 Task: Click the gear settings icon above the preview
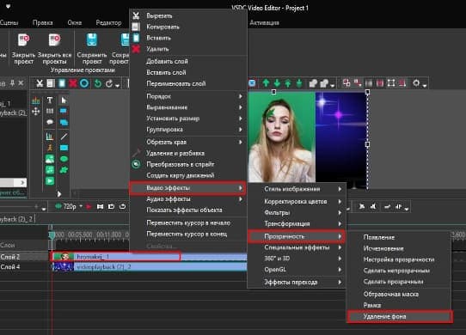[x=416, y=83]
